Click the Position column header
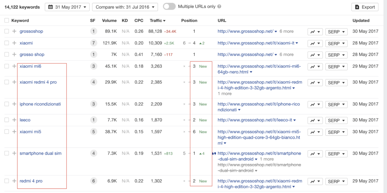 tap(189, 20)
